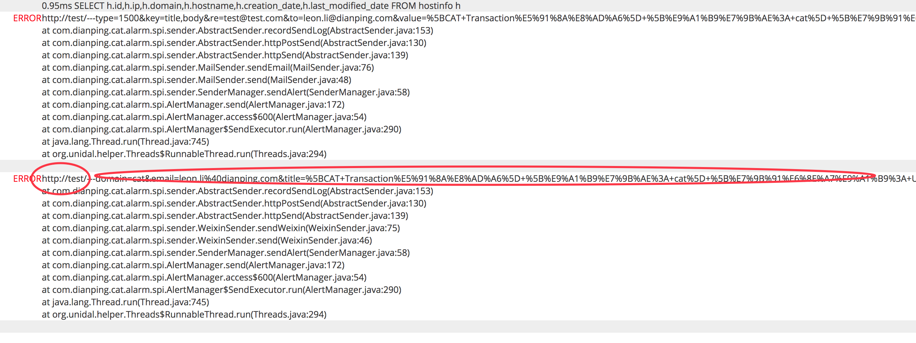Select AlertManager.send (AlertManager.java:172) in second trace
916x343 pixels.
click(x=193, y=265)
